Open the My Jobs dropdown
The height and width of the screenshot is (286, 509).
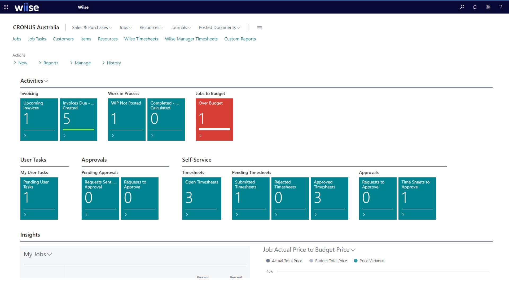(x=49, y=254)
